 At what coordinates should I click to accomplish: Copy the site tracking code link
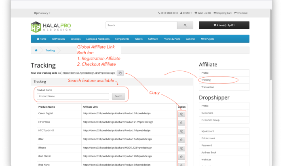120,73
